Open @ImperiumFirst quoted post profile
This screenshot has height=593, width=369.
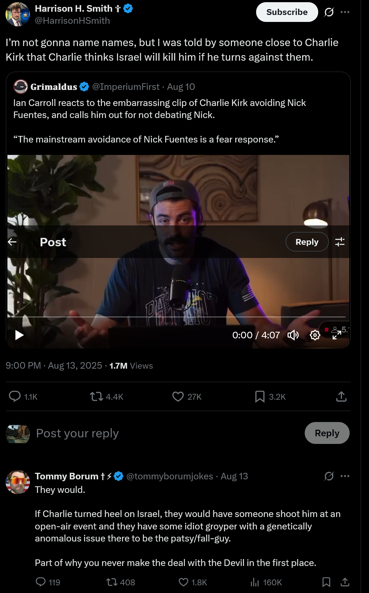(126, 87)
